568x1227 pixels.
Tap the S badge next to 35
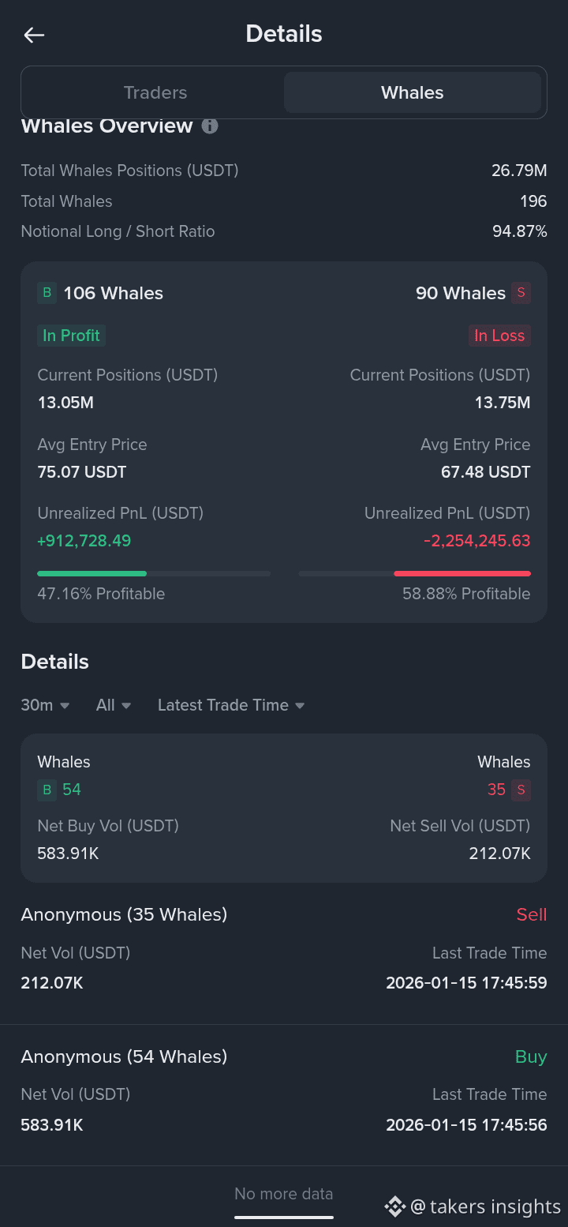(521, 790)
